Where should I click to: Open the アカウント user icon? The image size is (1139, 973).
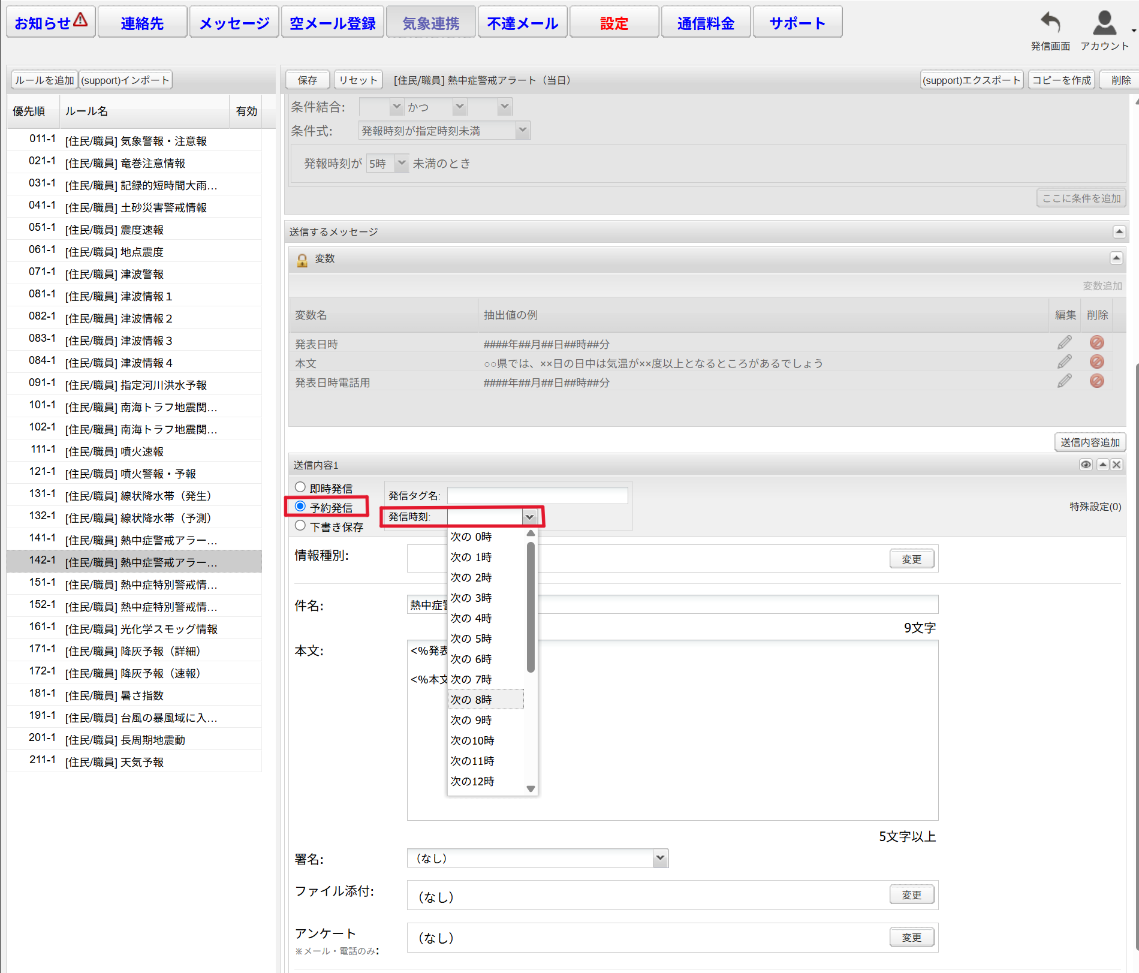pyautogui.click(x=1104, y=23)
